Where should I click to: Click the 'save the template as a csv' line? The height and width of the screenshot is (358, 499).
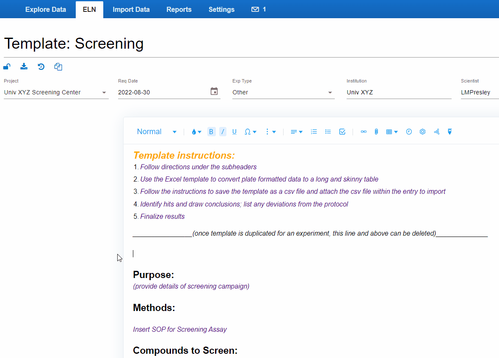[x=293, y=192]
